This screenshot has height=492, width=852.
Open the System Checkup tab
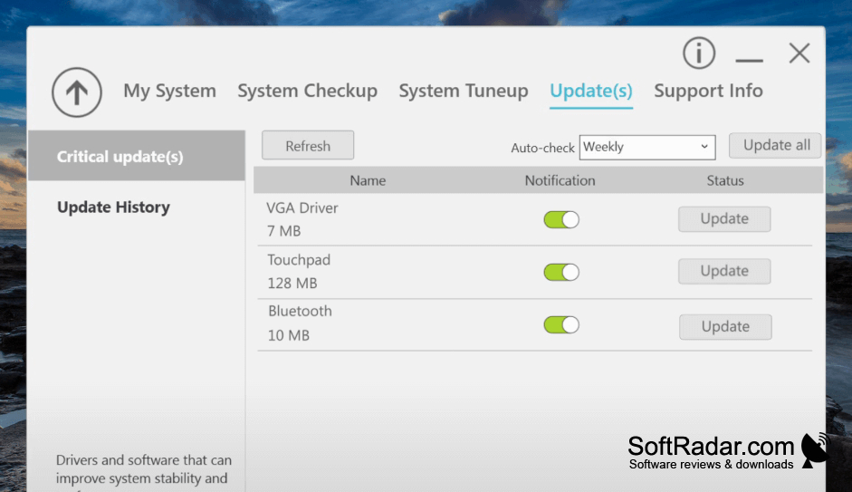coord(308,91)
